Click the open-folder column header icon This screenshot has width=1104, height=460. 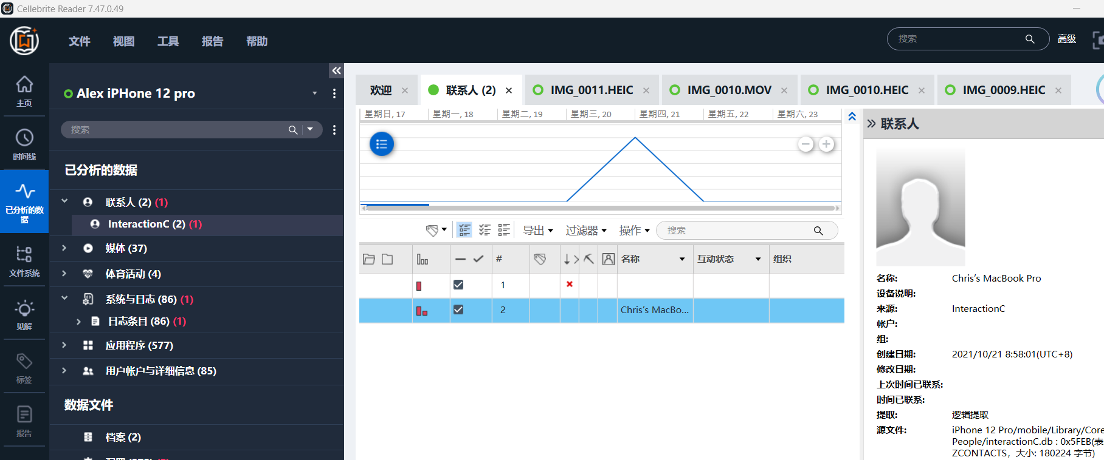click(x=369, y=259)
